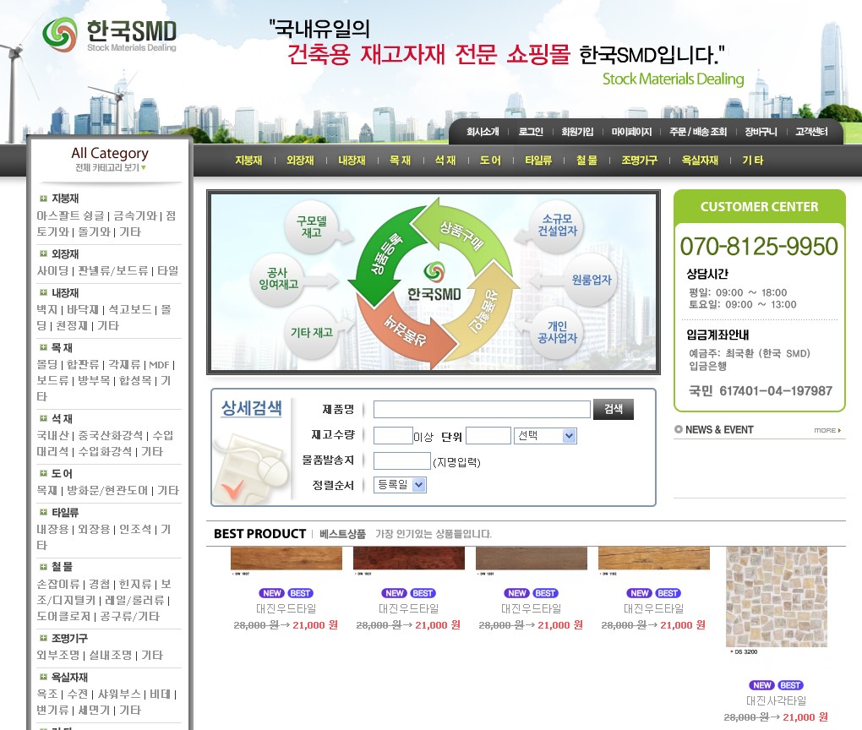Screen dimensions: 862x730
Task: Open the 등록일 sort order dropdown
Action: [400, 485]
